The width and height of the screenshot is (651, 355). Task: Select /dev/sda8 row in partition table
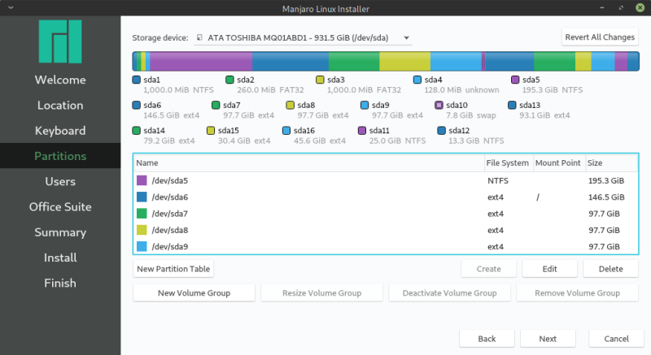[386, 231]
